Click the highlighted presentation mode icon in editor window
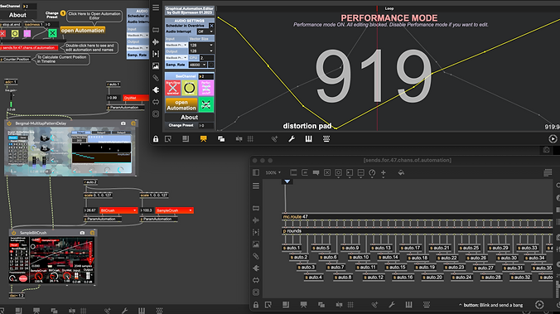This screenshot has height=314, width=560. click(203, 139)
